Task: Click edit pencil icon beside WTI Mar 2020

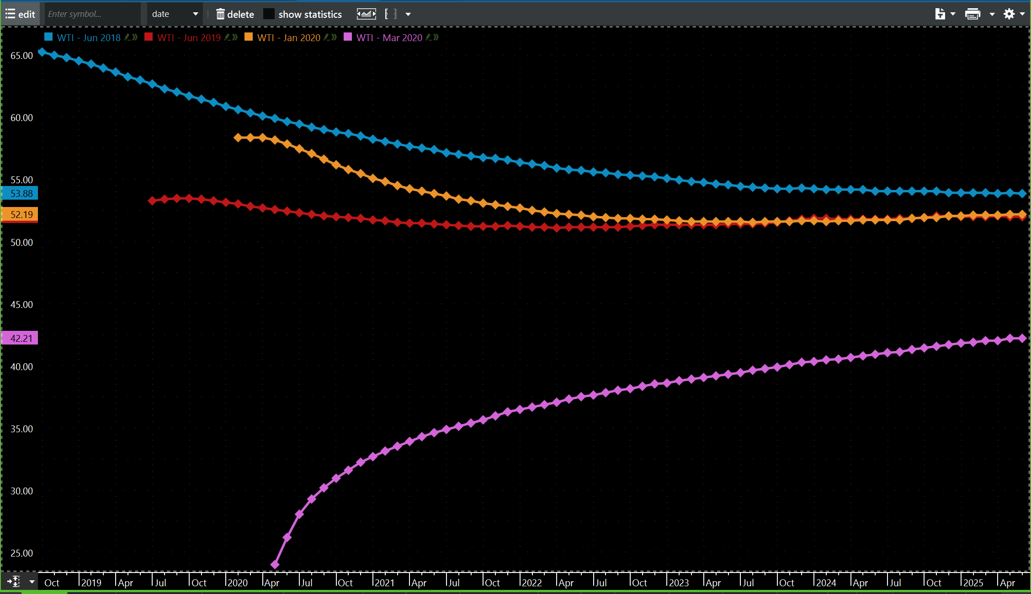Action: [x=429, y=37]
